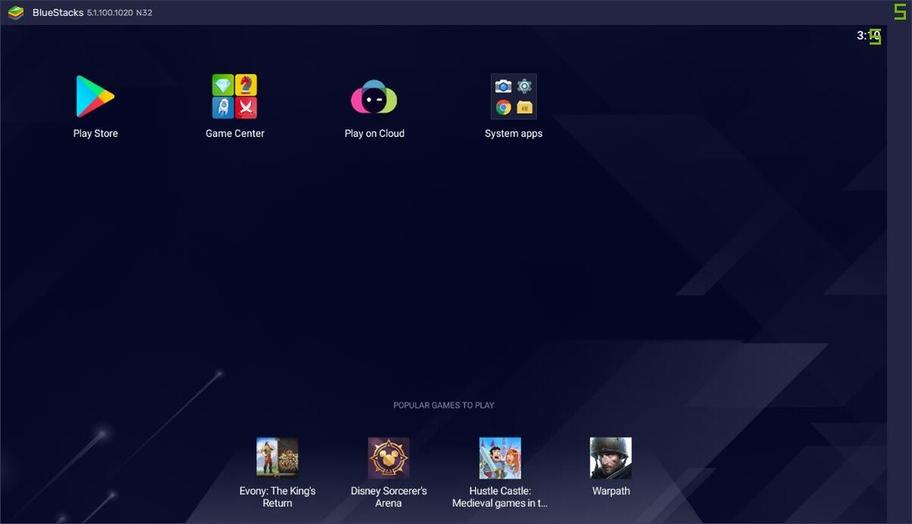912x524 pixels.
Task: Launch Game Center
Action: (x=235, y=96)
